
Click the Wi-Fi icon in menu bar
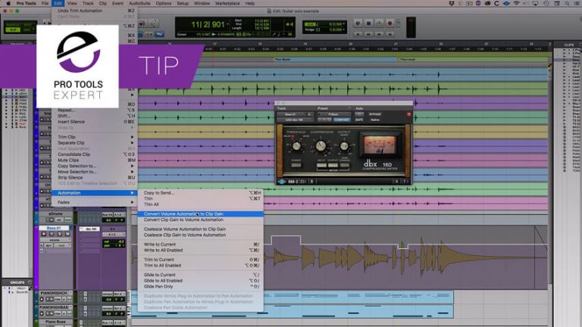pyautogui.click(x=516, y=3)
